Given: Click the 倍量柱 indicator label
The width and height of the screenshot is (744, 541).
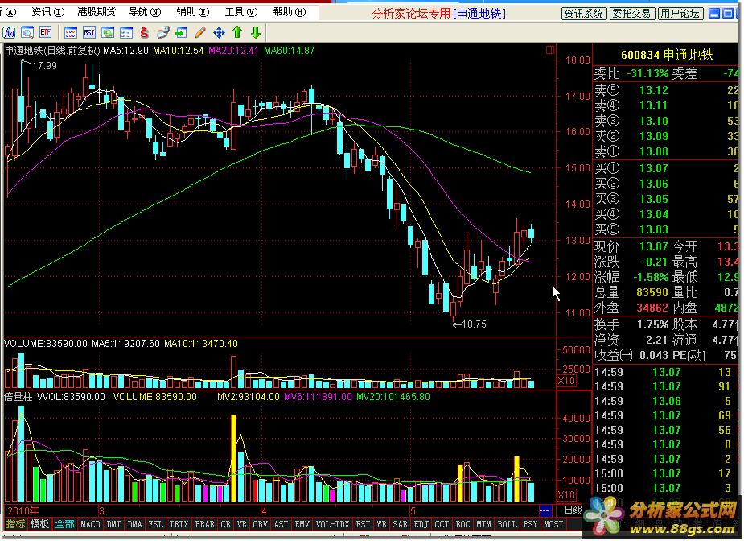Looking at the screenshot, I should pos(18,397).
